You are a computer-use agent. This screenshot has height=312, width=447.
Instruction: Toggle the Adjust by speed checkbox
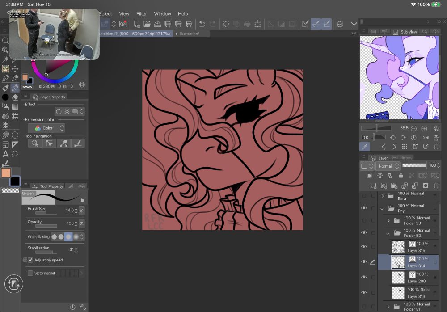(x=30, y=260)
